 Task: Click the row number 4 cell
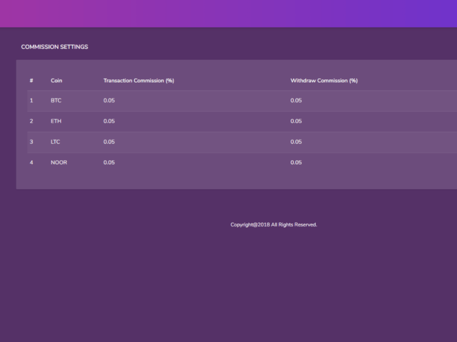pos(32,162)
